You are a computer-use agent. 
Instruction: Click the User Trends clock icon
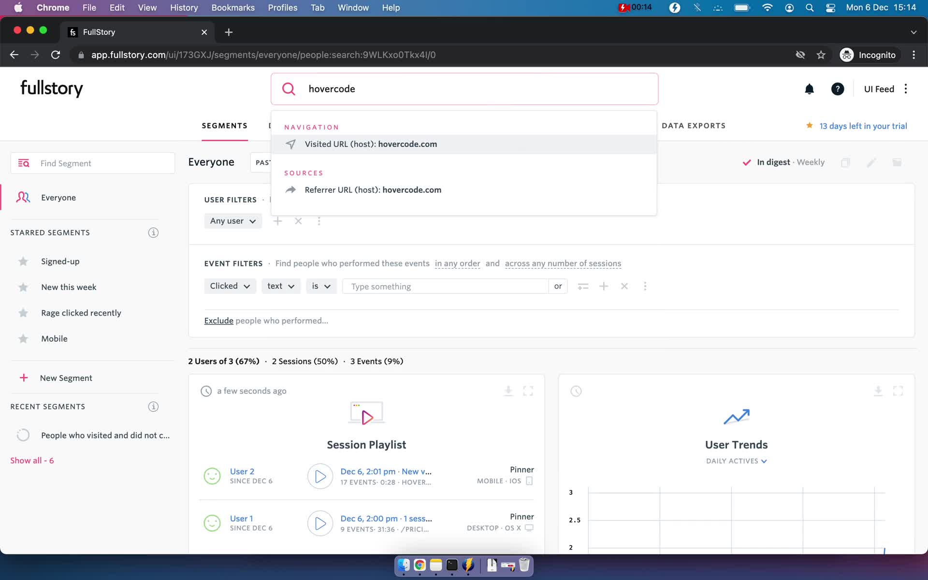[x=576, y=391]
